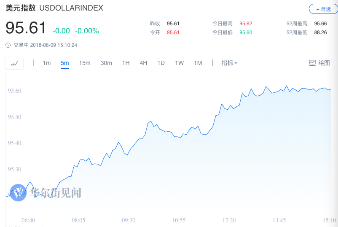338x227 pixels.
Task: Add to watchlist with +自选 button
Action: [323, 9]
